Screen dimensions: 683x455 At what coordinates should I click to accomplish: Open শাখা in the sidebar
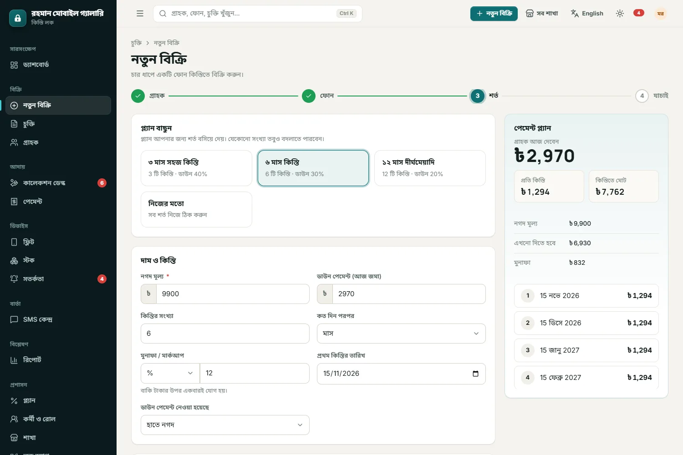[x=58, y=438]
